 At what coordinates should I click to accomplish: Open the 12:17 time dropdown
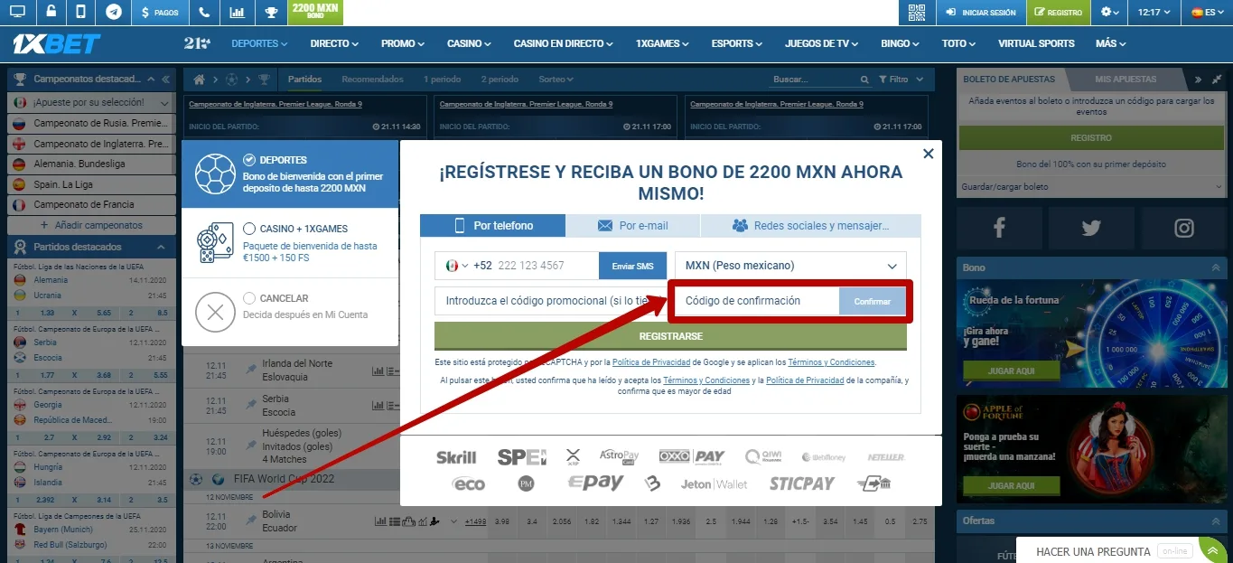tap(1154, 13)
